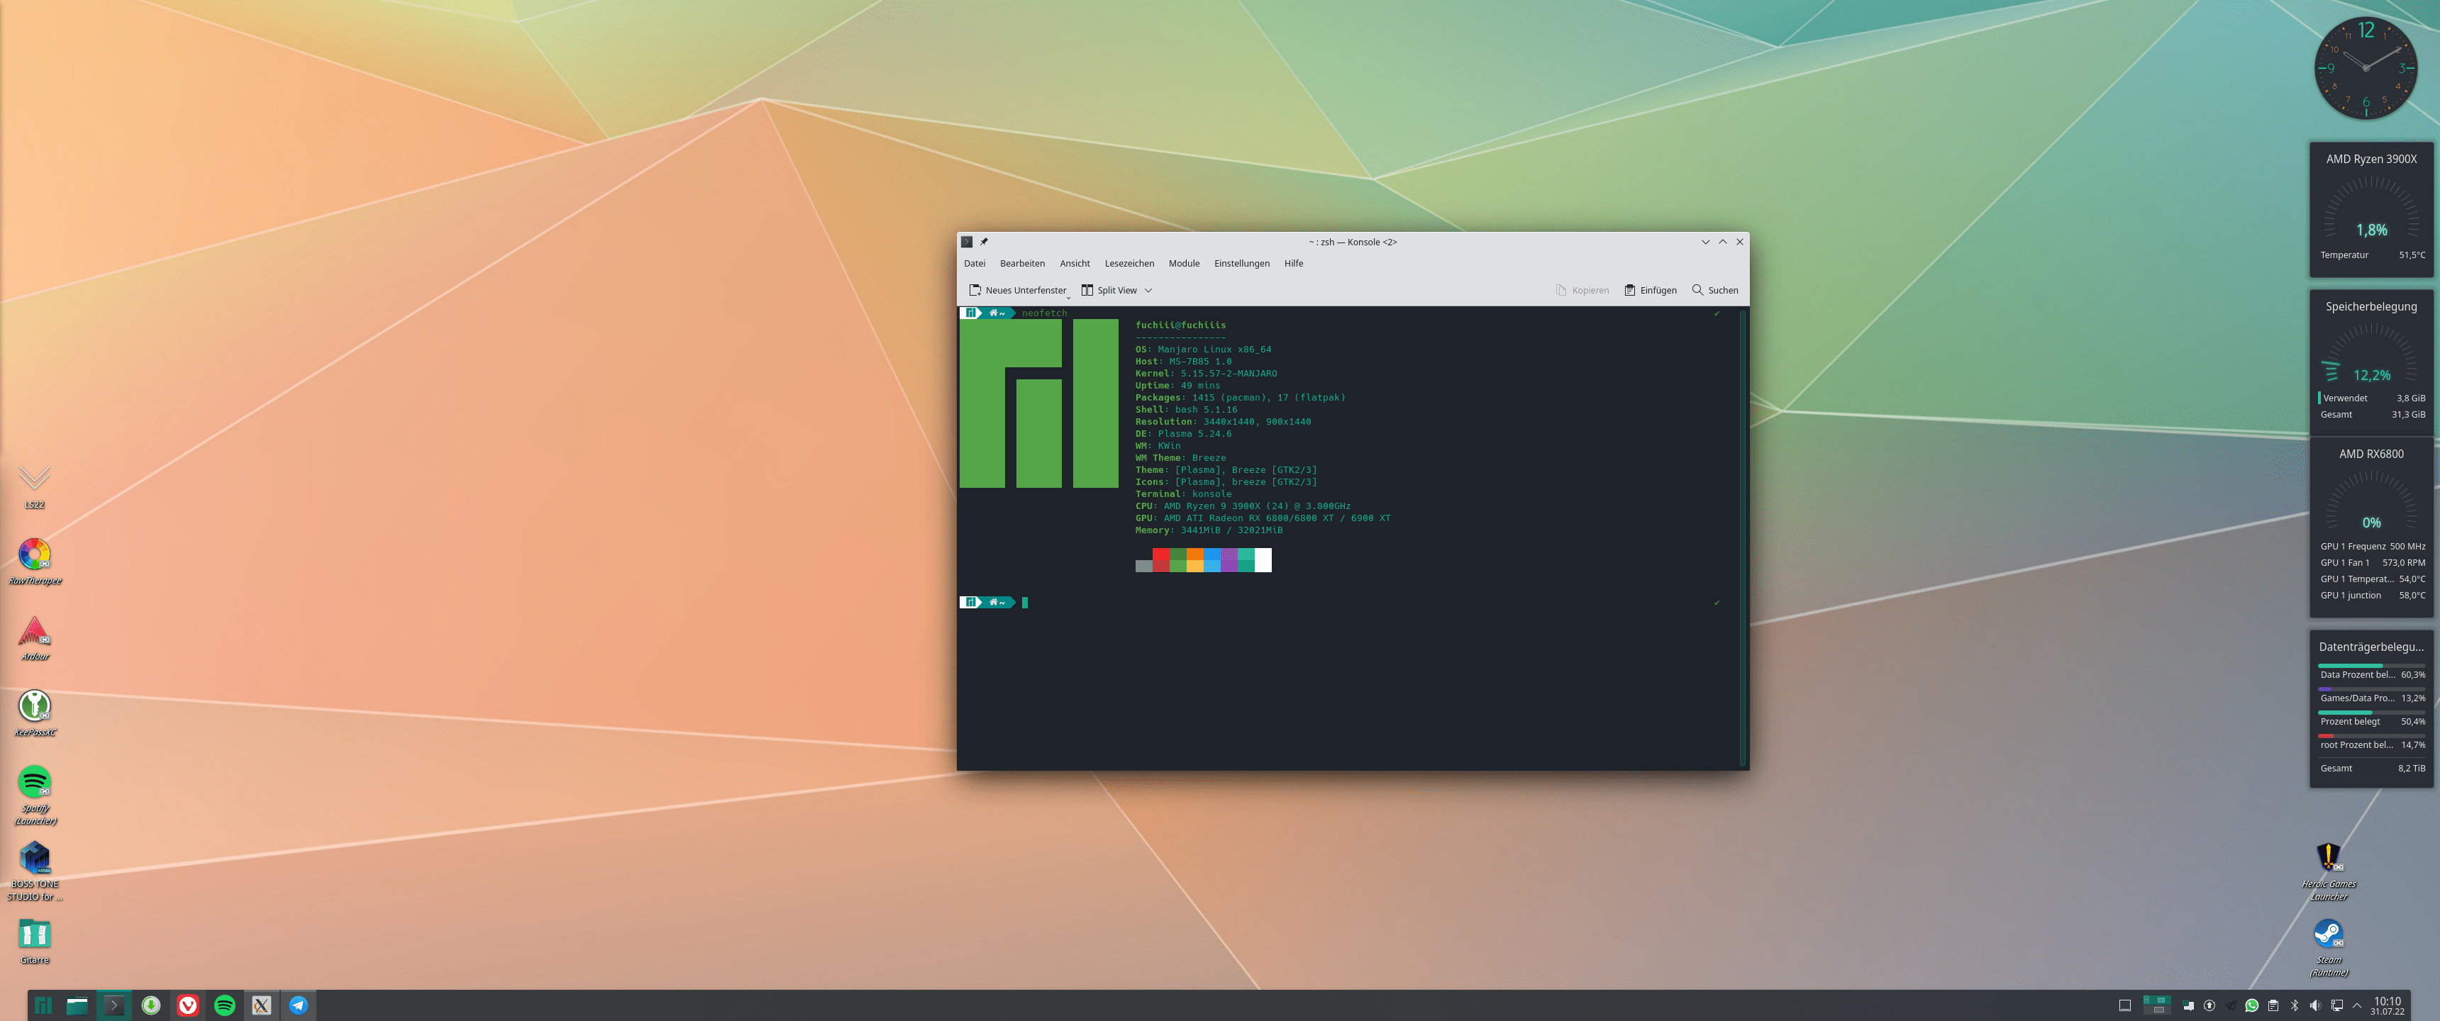
Task: Open the Gitarre folder on the desktop
Action: 35,940
